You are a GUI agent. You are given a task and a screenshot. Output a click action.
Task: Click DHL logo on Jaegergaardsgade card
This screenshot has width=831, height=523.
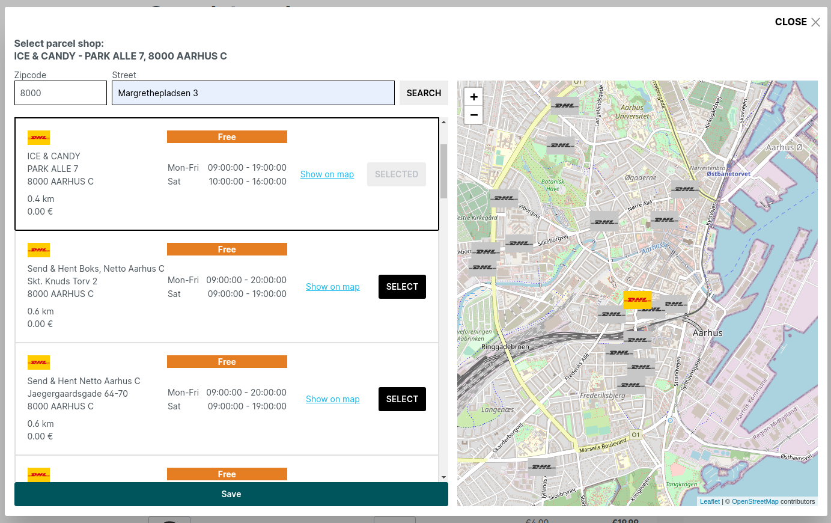tap(38, 362)
